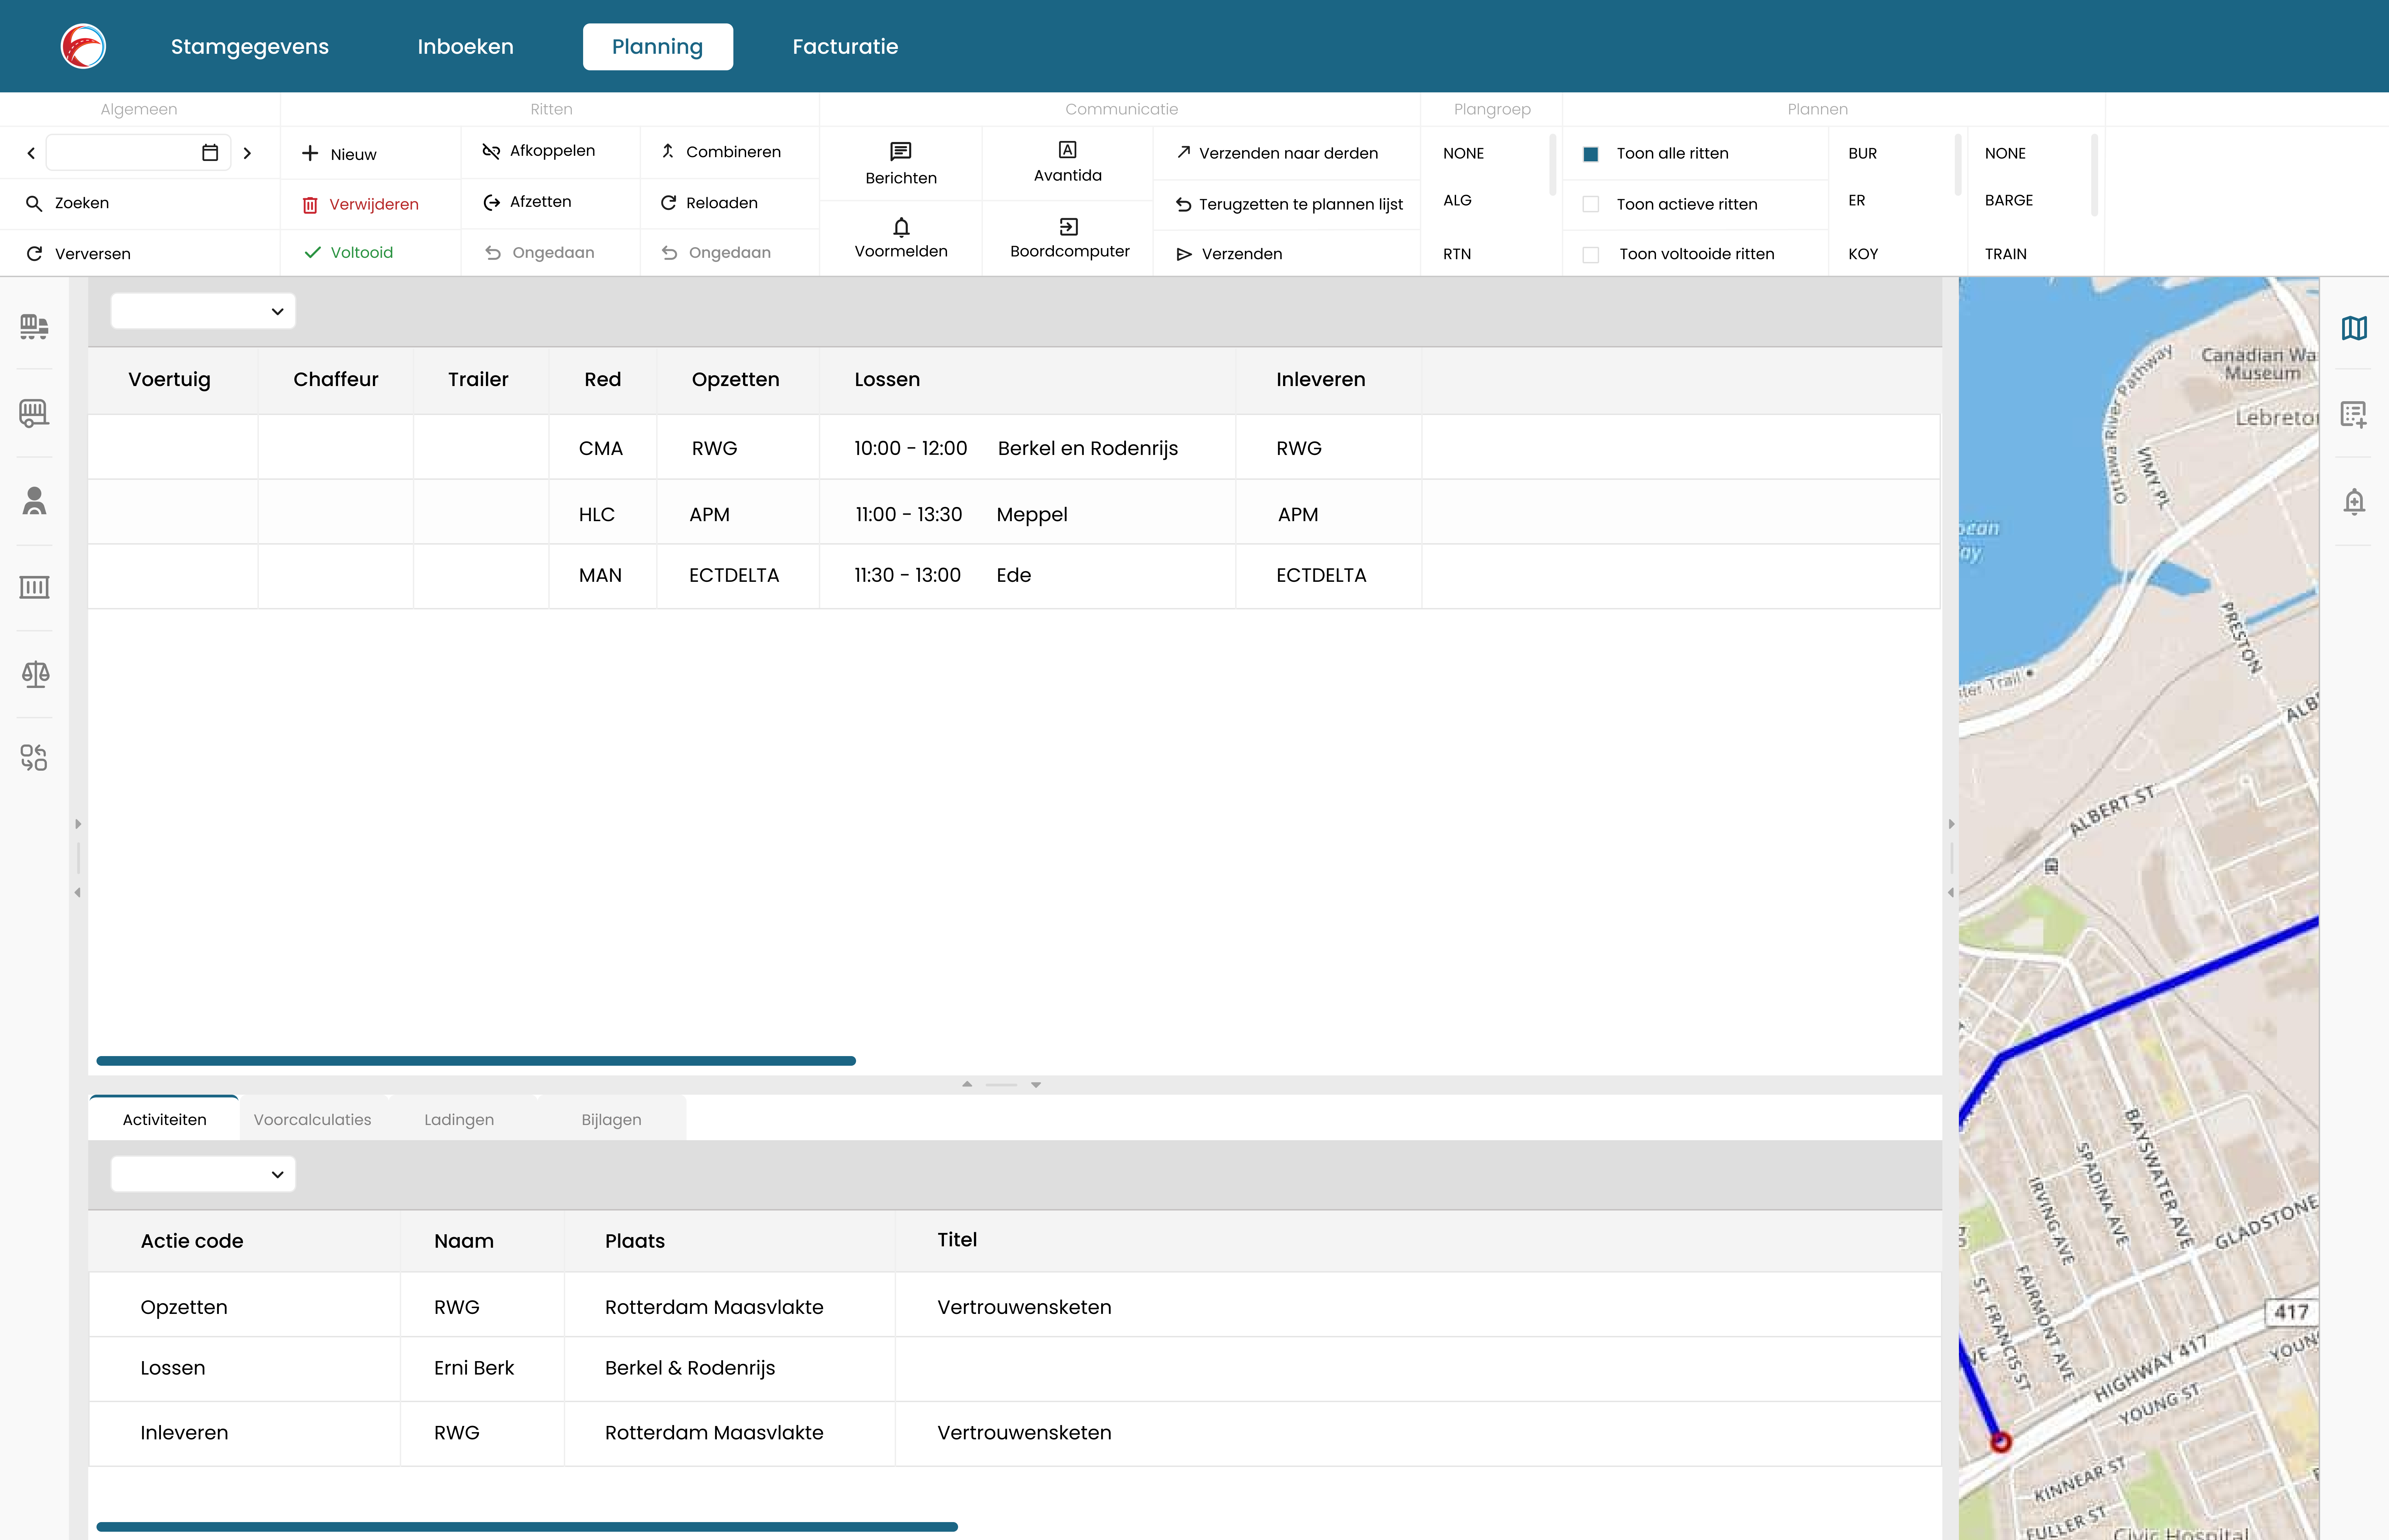Viewport: 2389px width, 1540px height.
Task: Click the Avantida icon
Action: point(1068,150)
